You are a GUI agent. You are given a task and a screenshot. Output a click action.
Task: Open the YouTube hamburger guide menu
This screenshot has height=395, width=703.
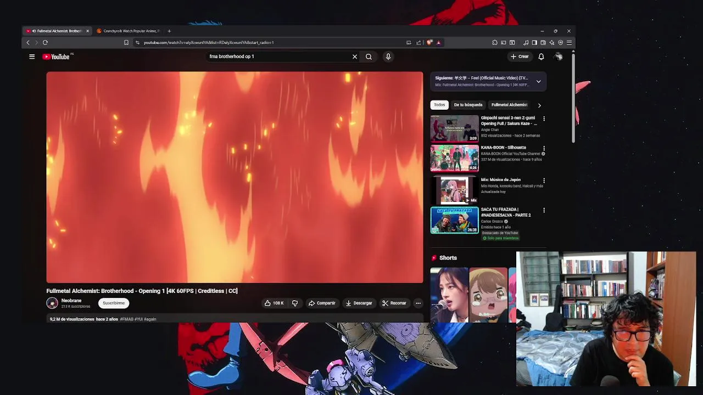pyautogui.click(x=32, y=57)
